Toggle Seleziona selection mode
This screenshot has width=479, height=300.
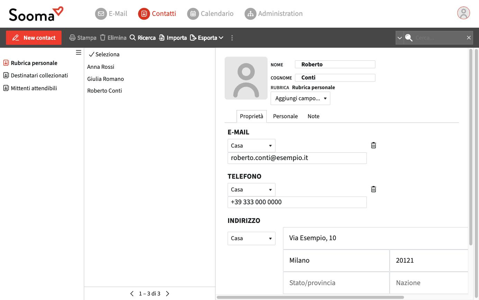tap(104, 54)
